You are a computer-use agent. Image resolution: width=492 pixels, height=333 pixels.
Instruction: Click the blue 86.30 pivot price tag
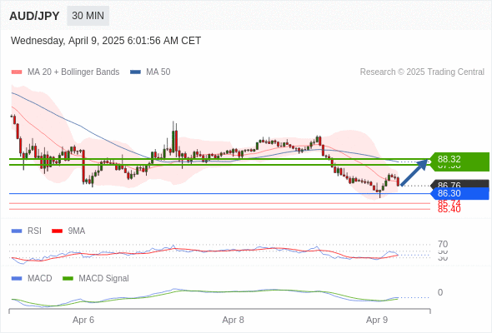pyautogui.click(x=459, y=193)
